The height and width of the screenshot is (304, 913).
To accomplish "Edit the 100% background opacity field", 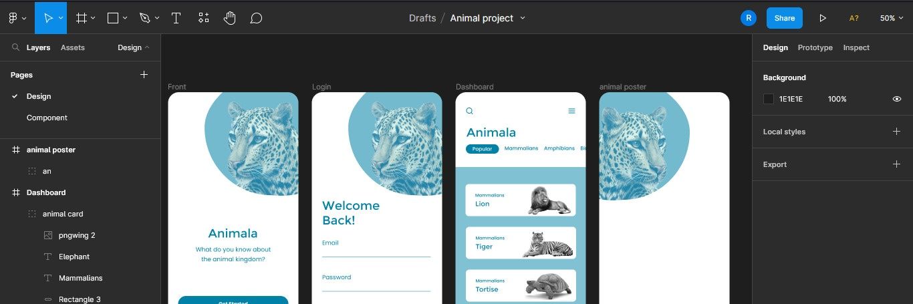I will click(837, 99).
